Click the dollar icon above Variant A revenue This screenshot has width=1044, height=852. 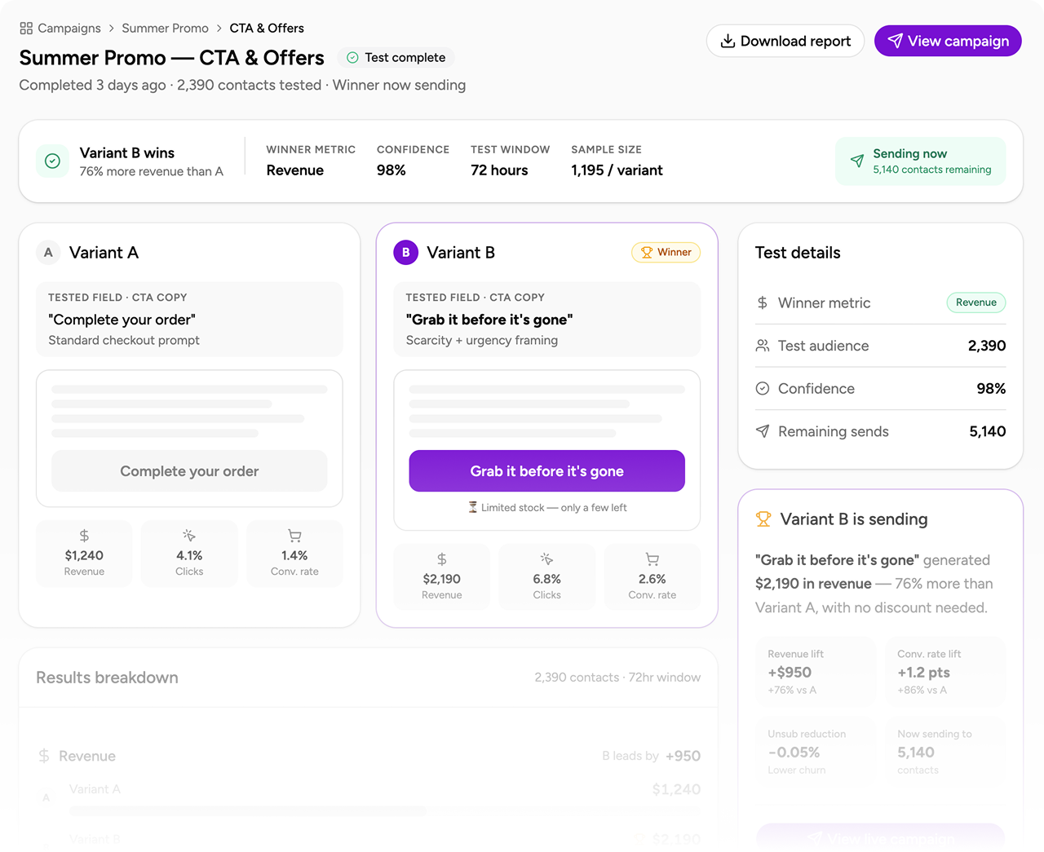(x=84, y=536)
